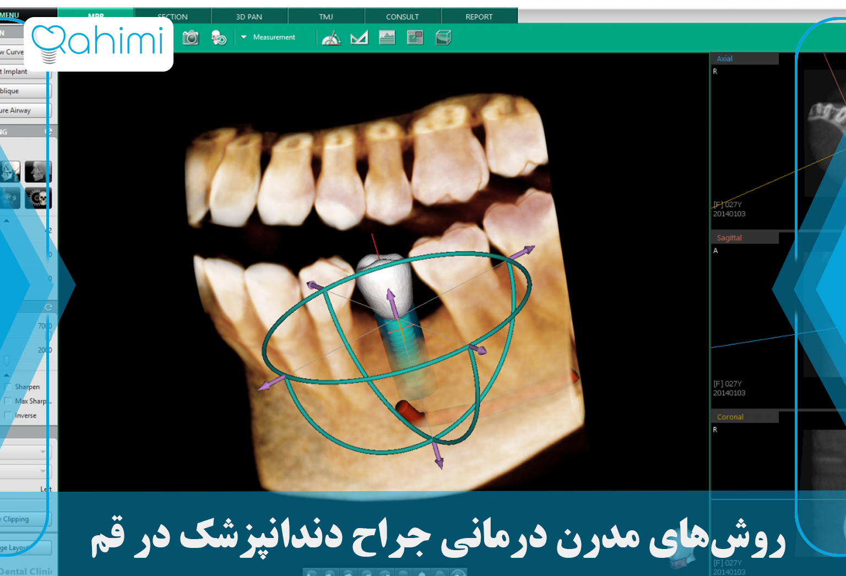Open the MENU header
846x576 pixels.
[x=10, y=15]
